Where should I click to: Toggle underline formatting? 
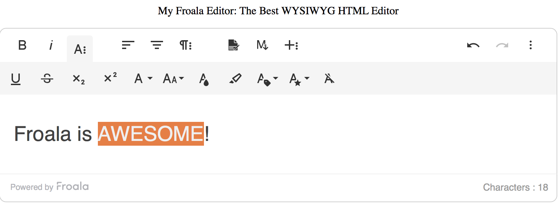pos(16,79)
